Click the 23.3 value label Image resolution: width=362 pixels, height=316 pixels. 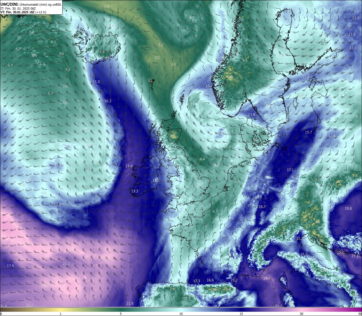pos(355,256)
